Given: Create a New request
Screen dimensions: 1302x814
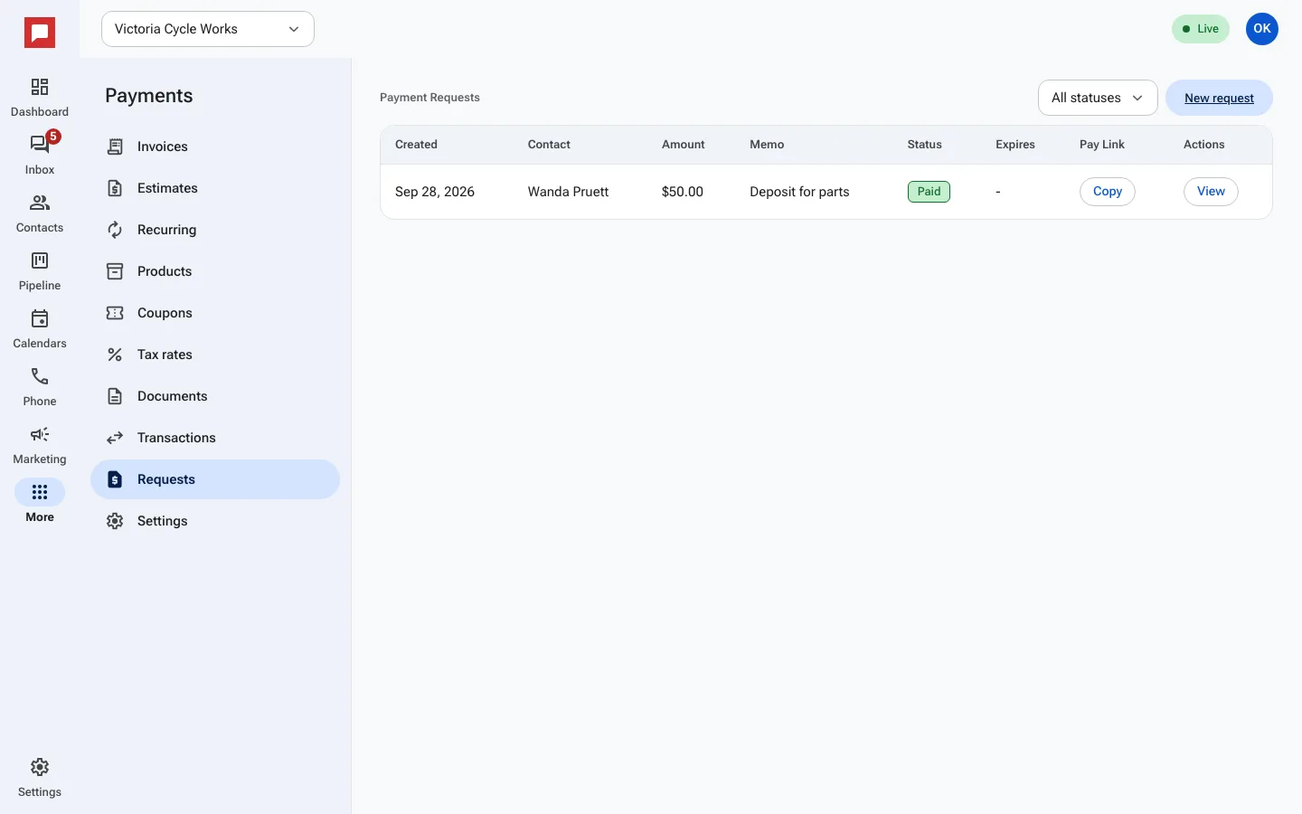Looking at the screenshot, I should 1219,98.
